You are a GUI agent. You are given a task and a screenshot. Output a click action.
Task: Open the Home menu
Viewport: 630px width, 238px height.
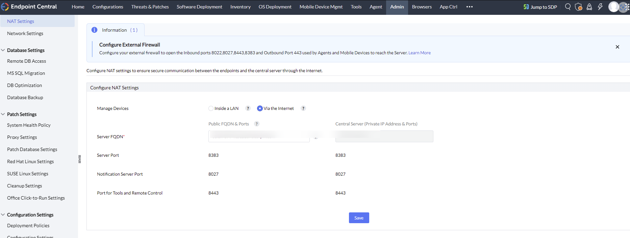tap(78, 7)
